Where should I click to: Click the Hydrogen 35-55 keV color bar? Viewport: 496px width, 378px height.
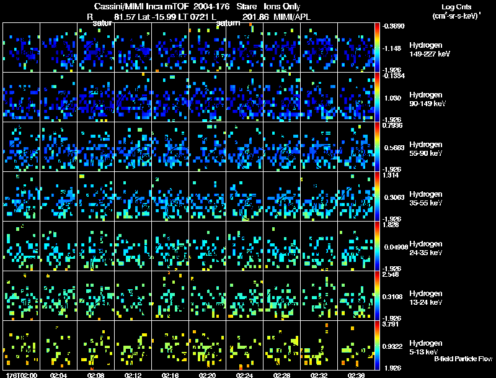click(377, 197)
